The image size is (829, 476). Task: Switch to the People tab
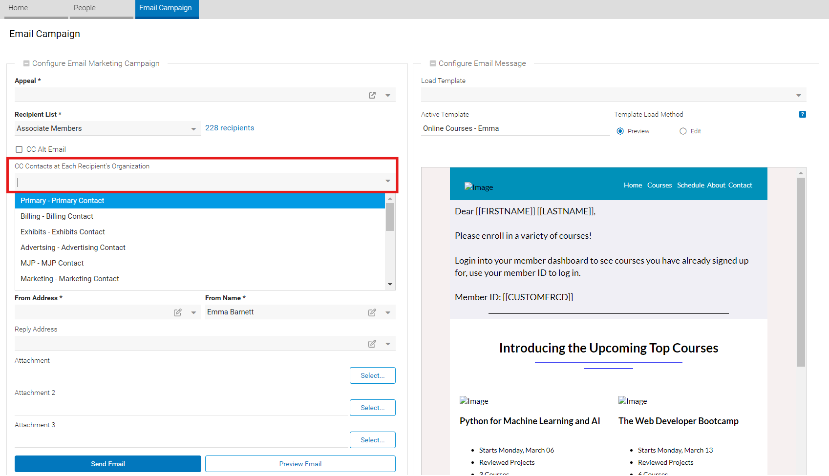click(102, 9)
